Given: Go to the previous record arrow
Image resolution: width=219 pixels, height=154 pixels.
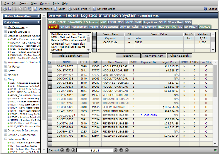Looking at the screenshot, I should pos(73,150).
